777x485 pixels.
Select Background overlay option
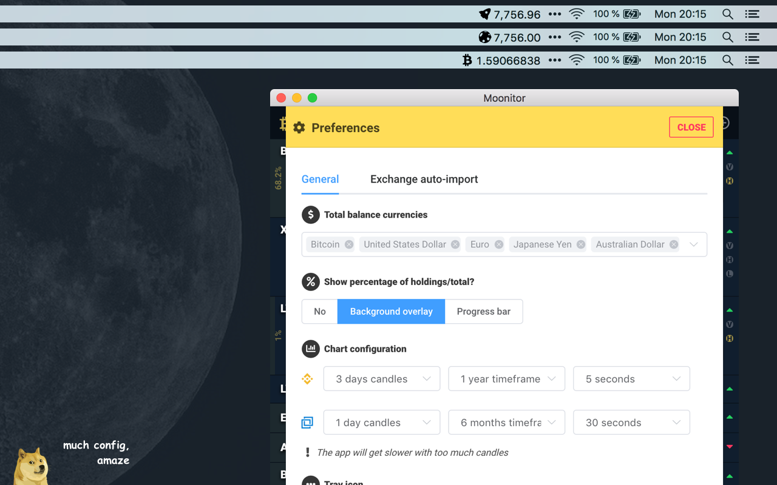[391, 312]
